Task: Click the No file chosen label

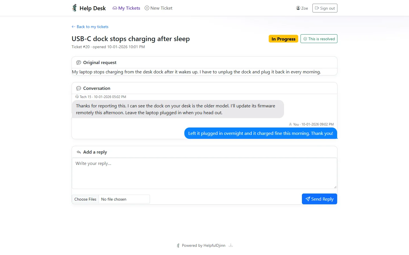Action: tap(114, 199)
